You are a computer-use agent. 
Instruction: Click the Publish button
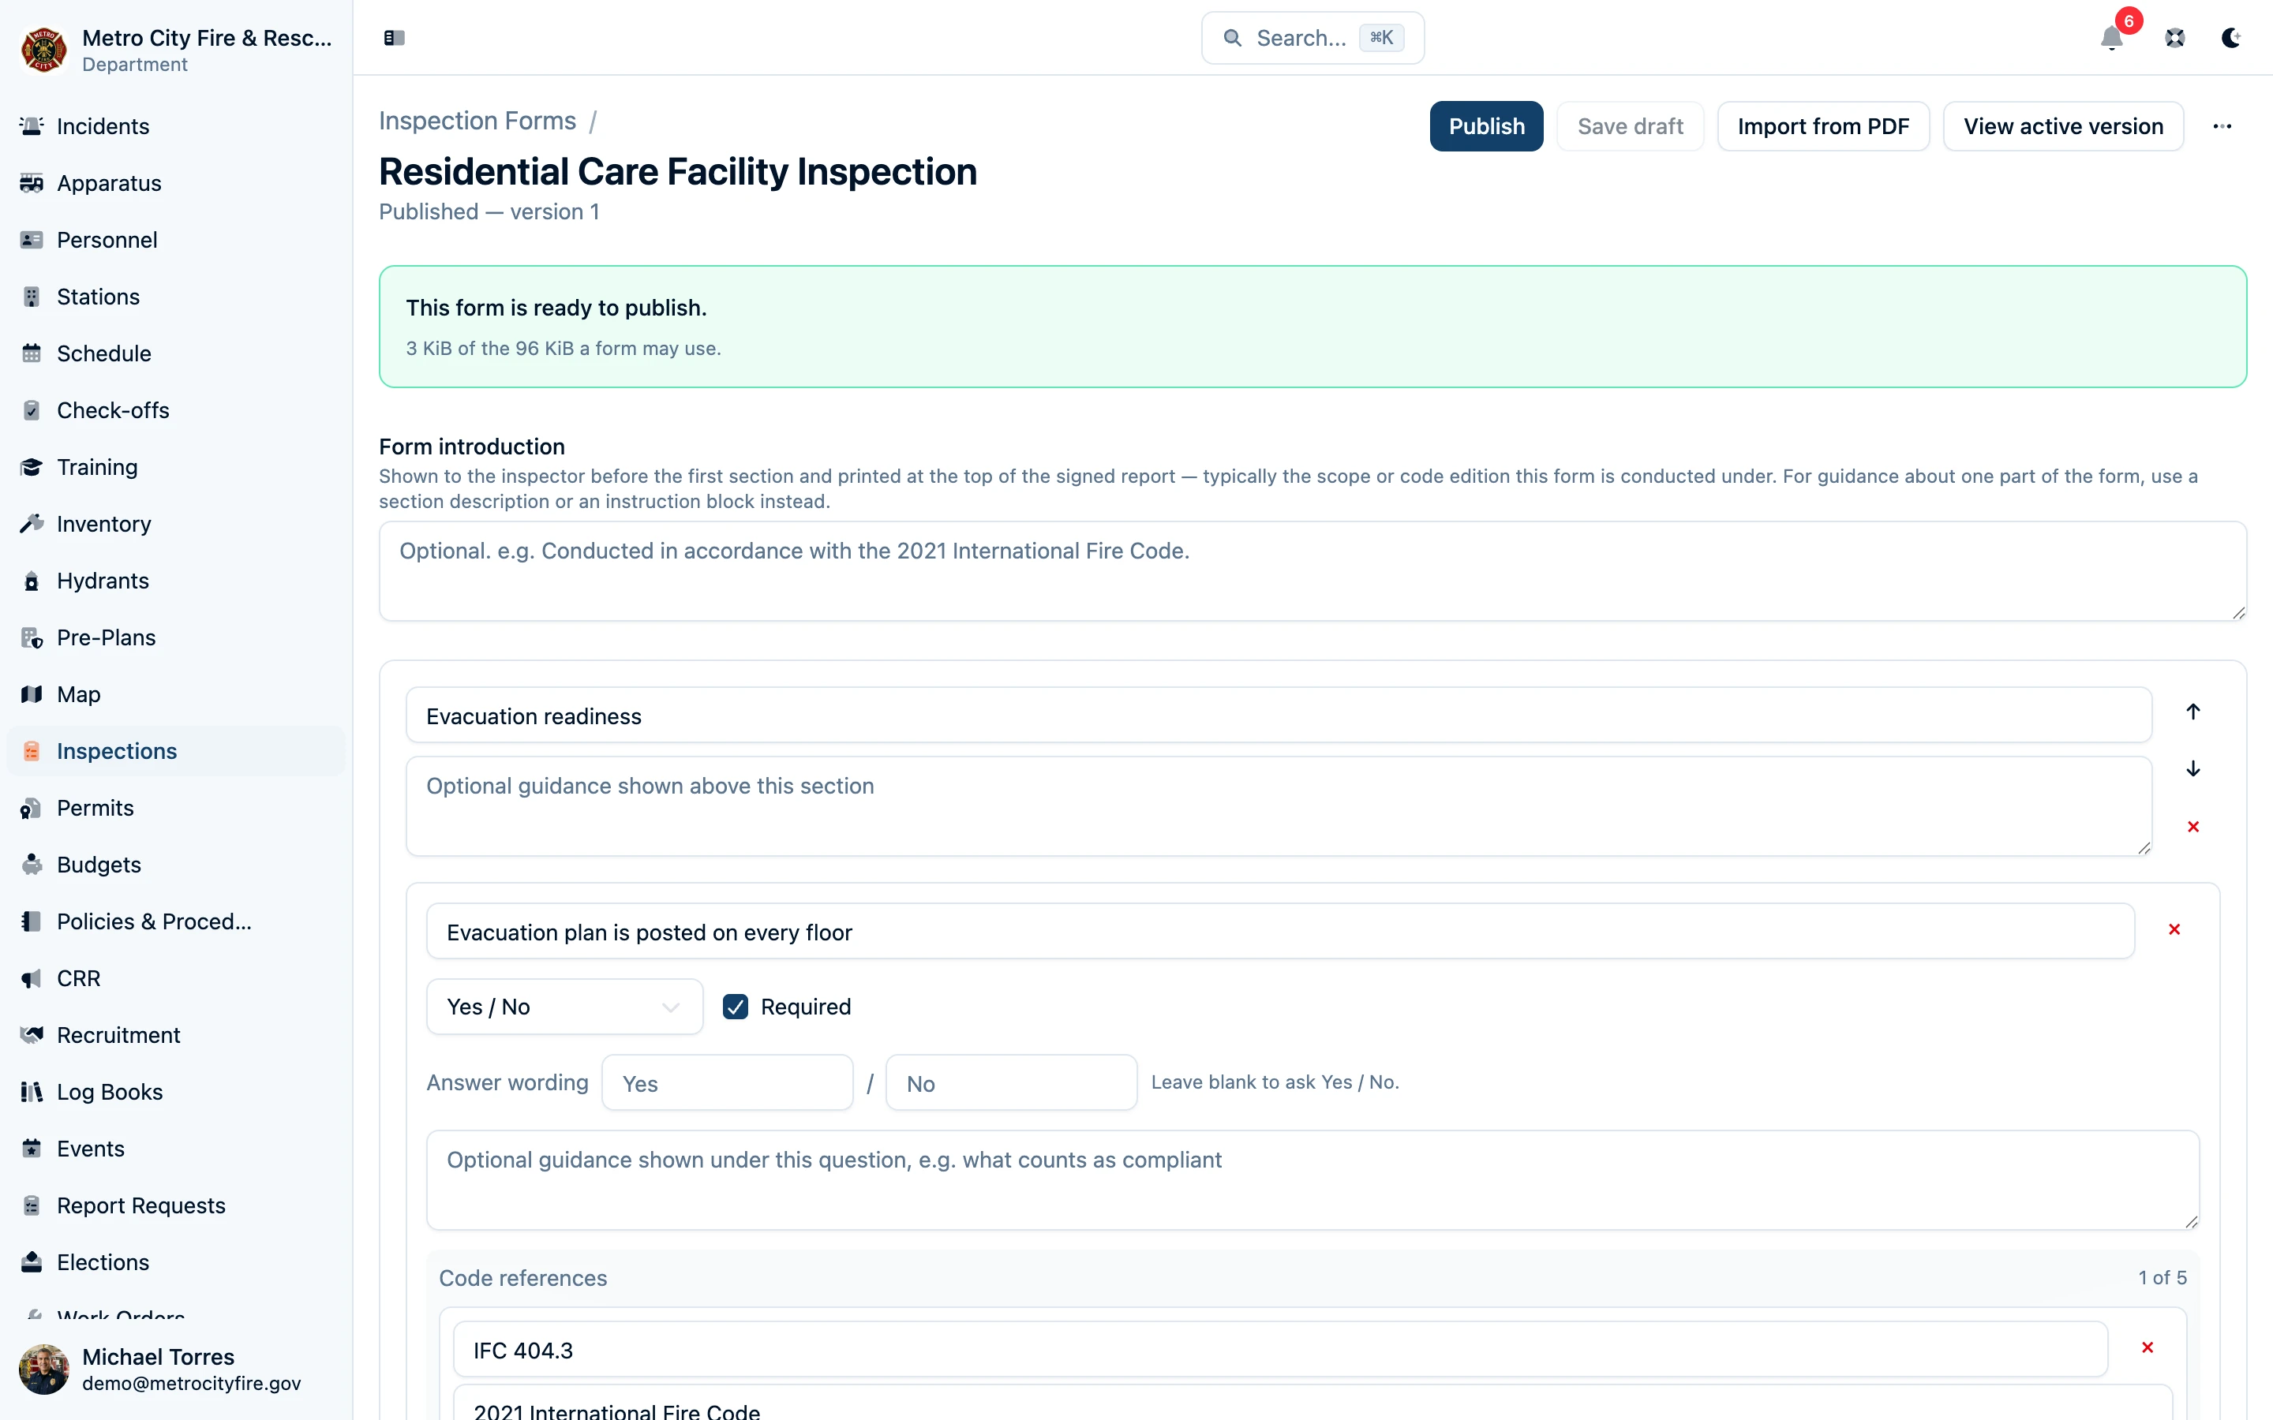click(1486, 126)
